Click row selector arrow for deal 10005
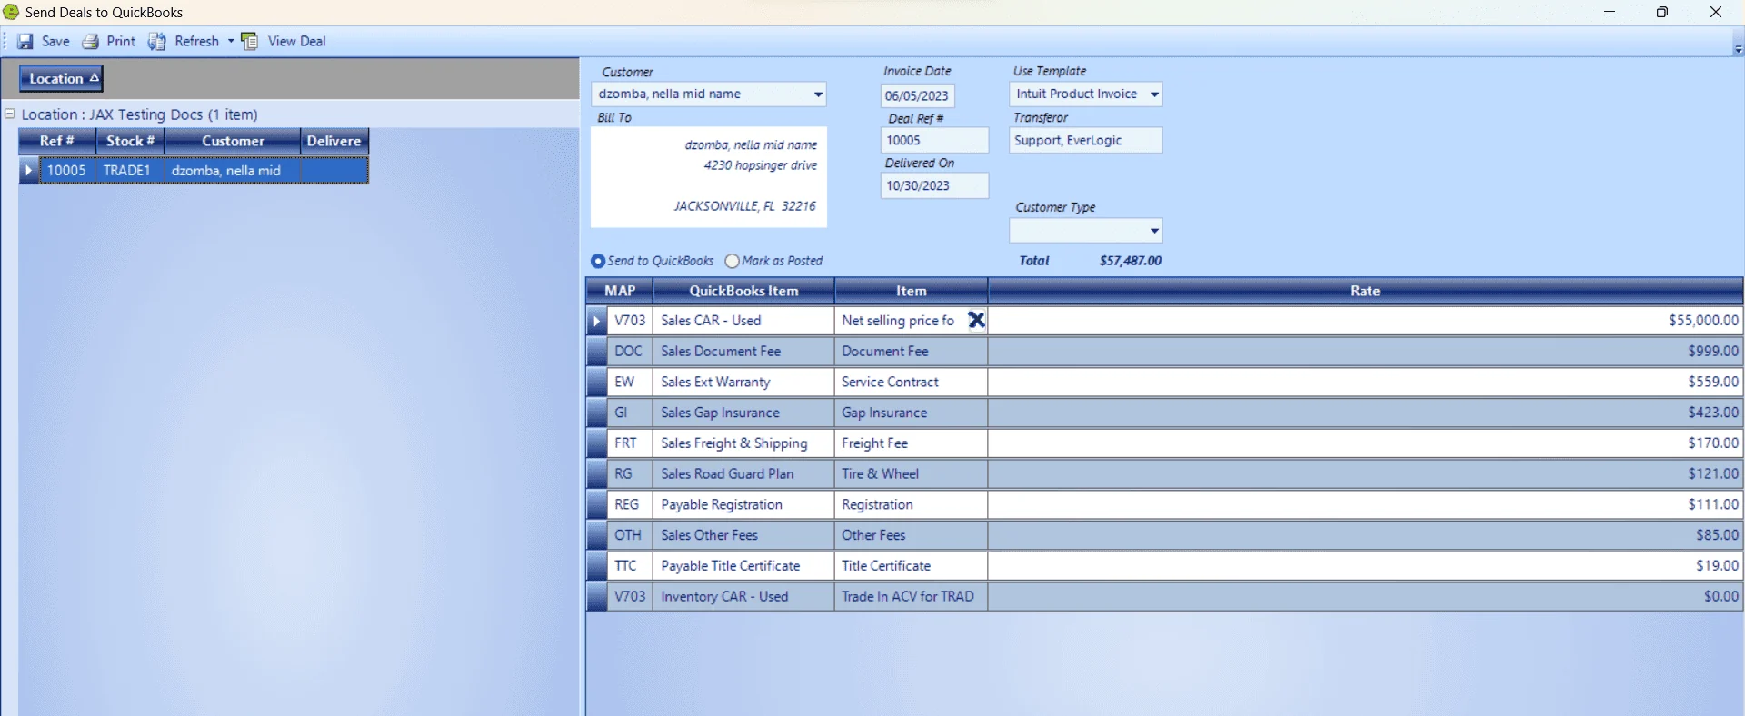Screen dimensions: 1745x716 pos(29,170)
